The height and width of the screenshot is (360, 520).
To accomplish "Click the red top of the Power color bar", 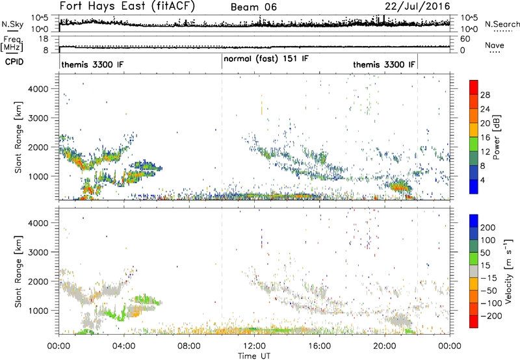I will (474, 87).
